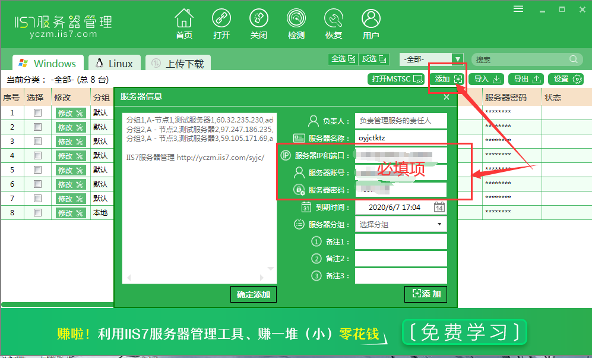Click the 服务器名称 field with oyjctktz
The height and width of the screenshot is (358, 592).
[x=401, y=138]
